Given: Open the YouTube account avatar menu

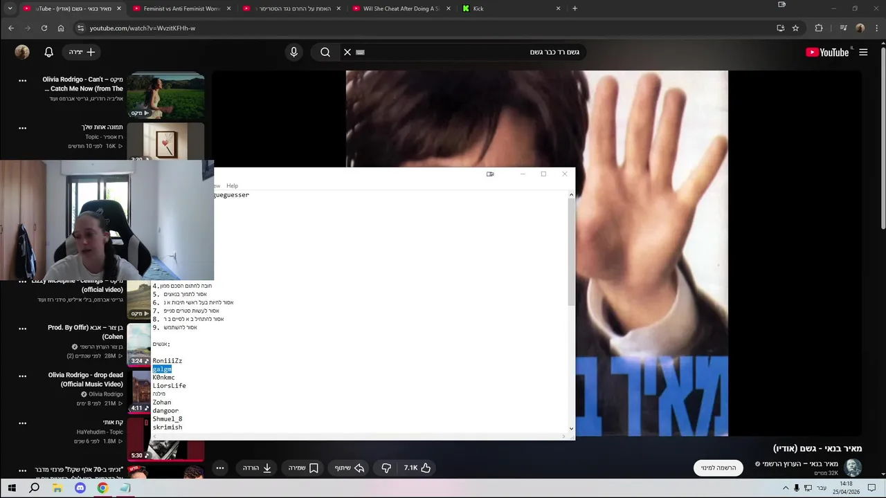Looking at the screenshot, I should [22, 52].
